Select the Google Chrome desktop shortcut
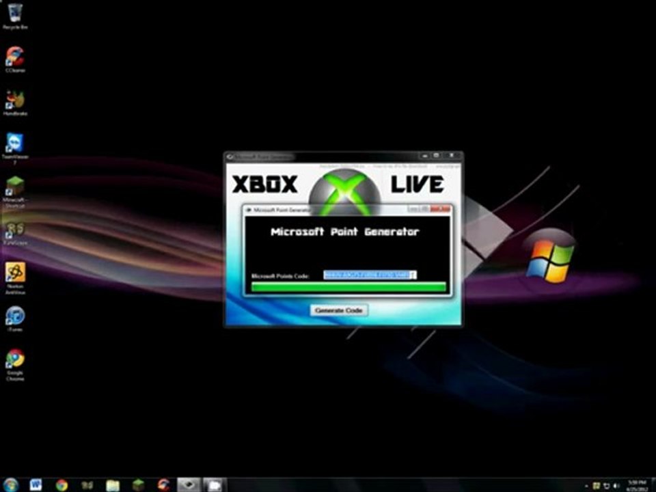656x492 pixels. [15, 365]
